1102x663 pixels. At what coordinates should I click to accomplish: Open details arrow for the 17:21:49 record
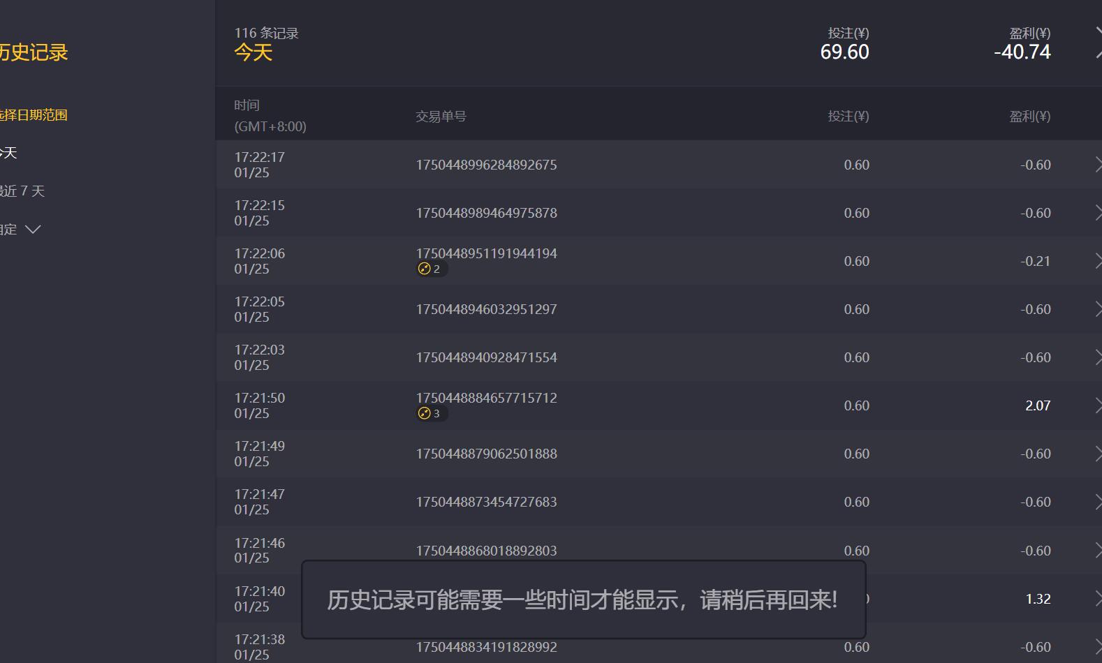pos(1097,454)
